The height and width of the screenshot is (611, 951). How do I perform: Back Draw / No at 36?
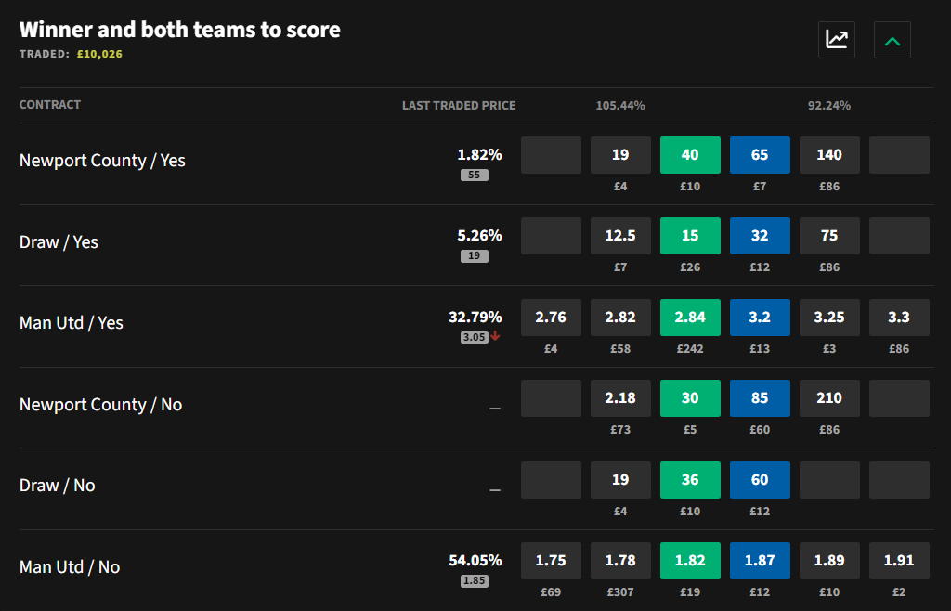pyautogui.click(x=690, y=480)
